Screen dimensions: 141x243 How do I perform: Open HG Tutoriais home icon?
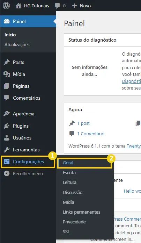18,6
